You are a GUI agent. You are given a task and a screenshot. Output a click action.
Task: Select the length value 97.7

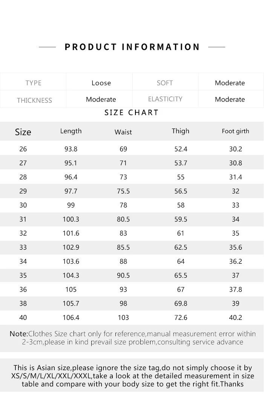[71, 191]
